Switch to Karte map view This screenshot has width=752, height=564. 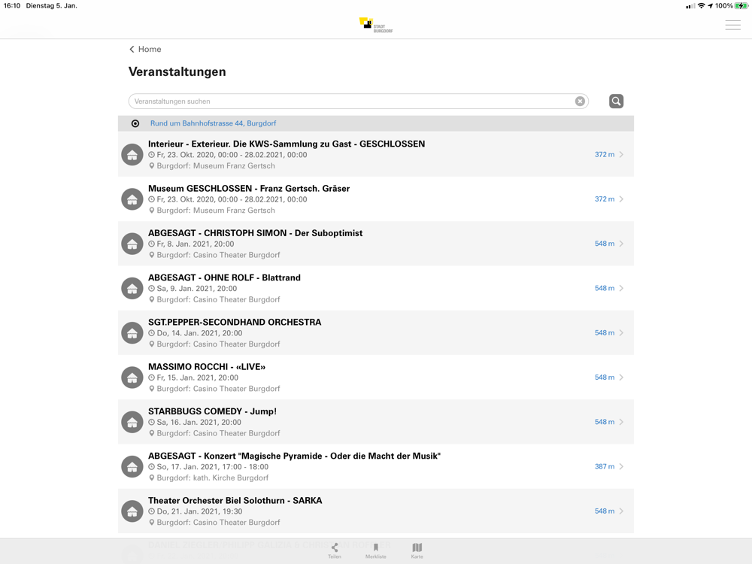tap(417, 550)
